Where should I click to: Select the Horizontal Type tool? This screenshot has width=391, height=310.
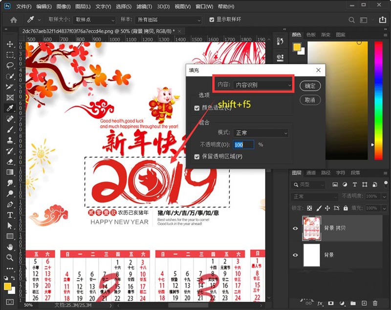click(10, 215)
